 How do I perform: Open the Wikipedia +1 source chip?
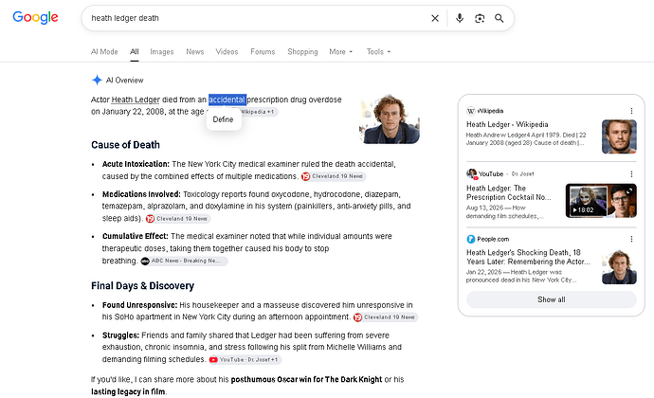258,112
